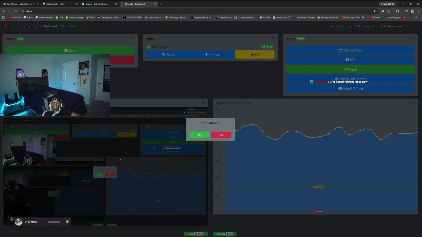Screen dimensions: 422x237
Task: Mute the First Ingest
Action: 168,55
